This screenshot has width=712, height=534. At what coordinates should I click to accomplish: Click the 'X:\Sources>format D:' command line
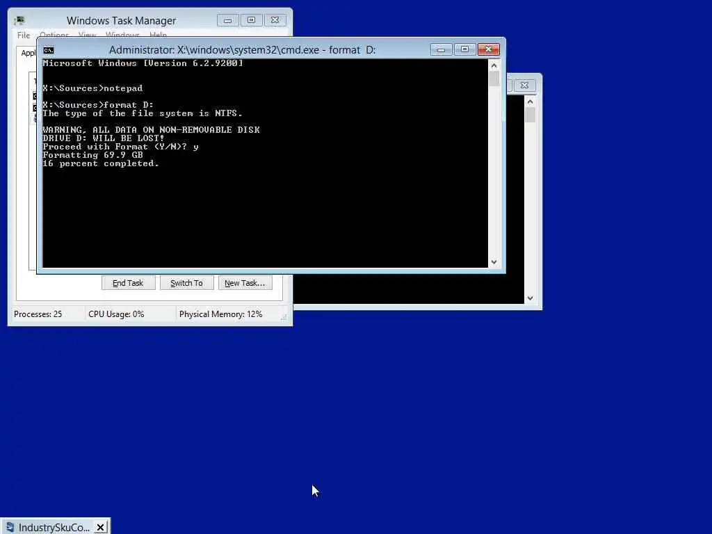97,105
